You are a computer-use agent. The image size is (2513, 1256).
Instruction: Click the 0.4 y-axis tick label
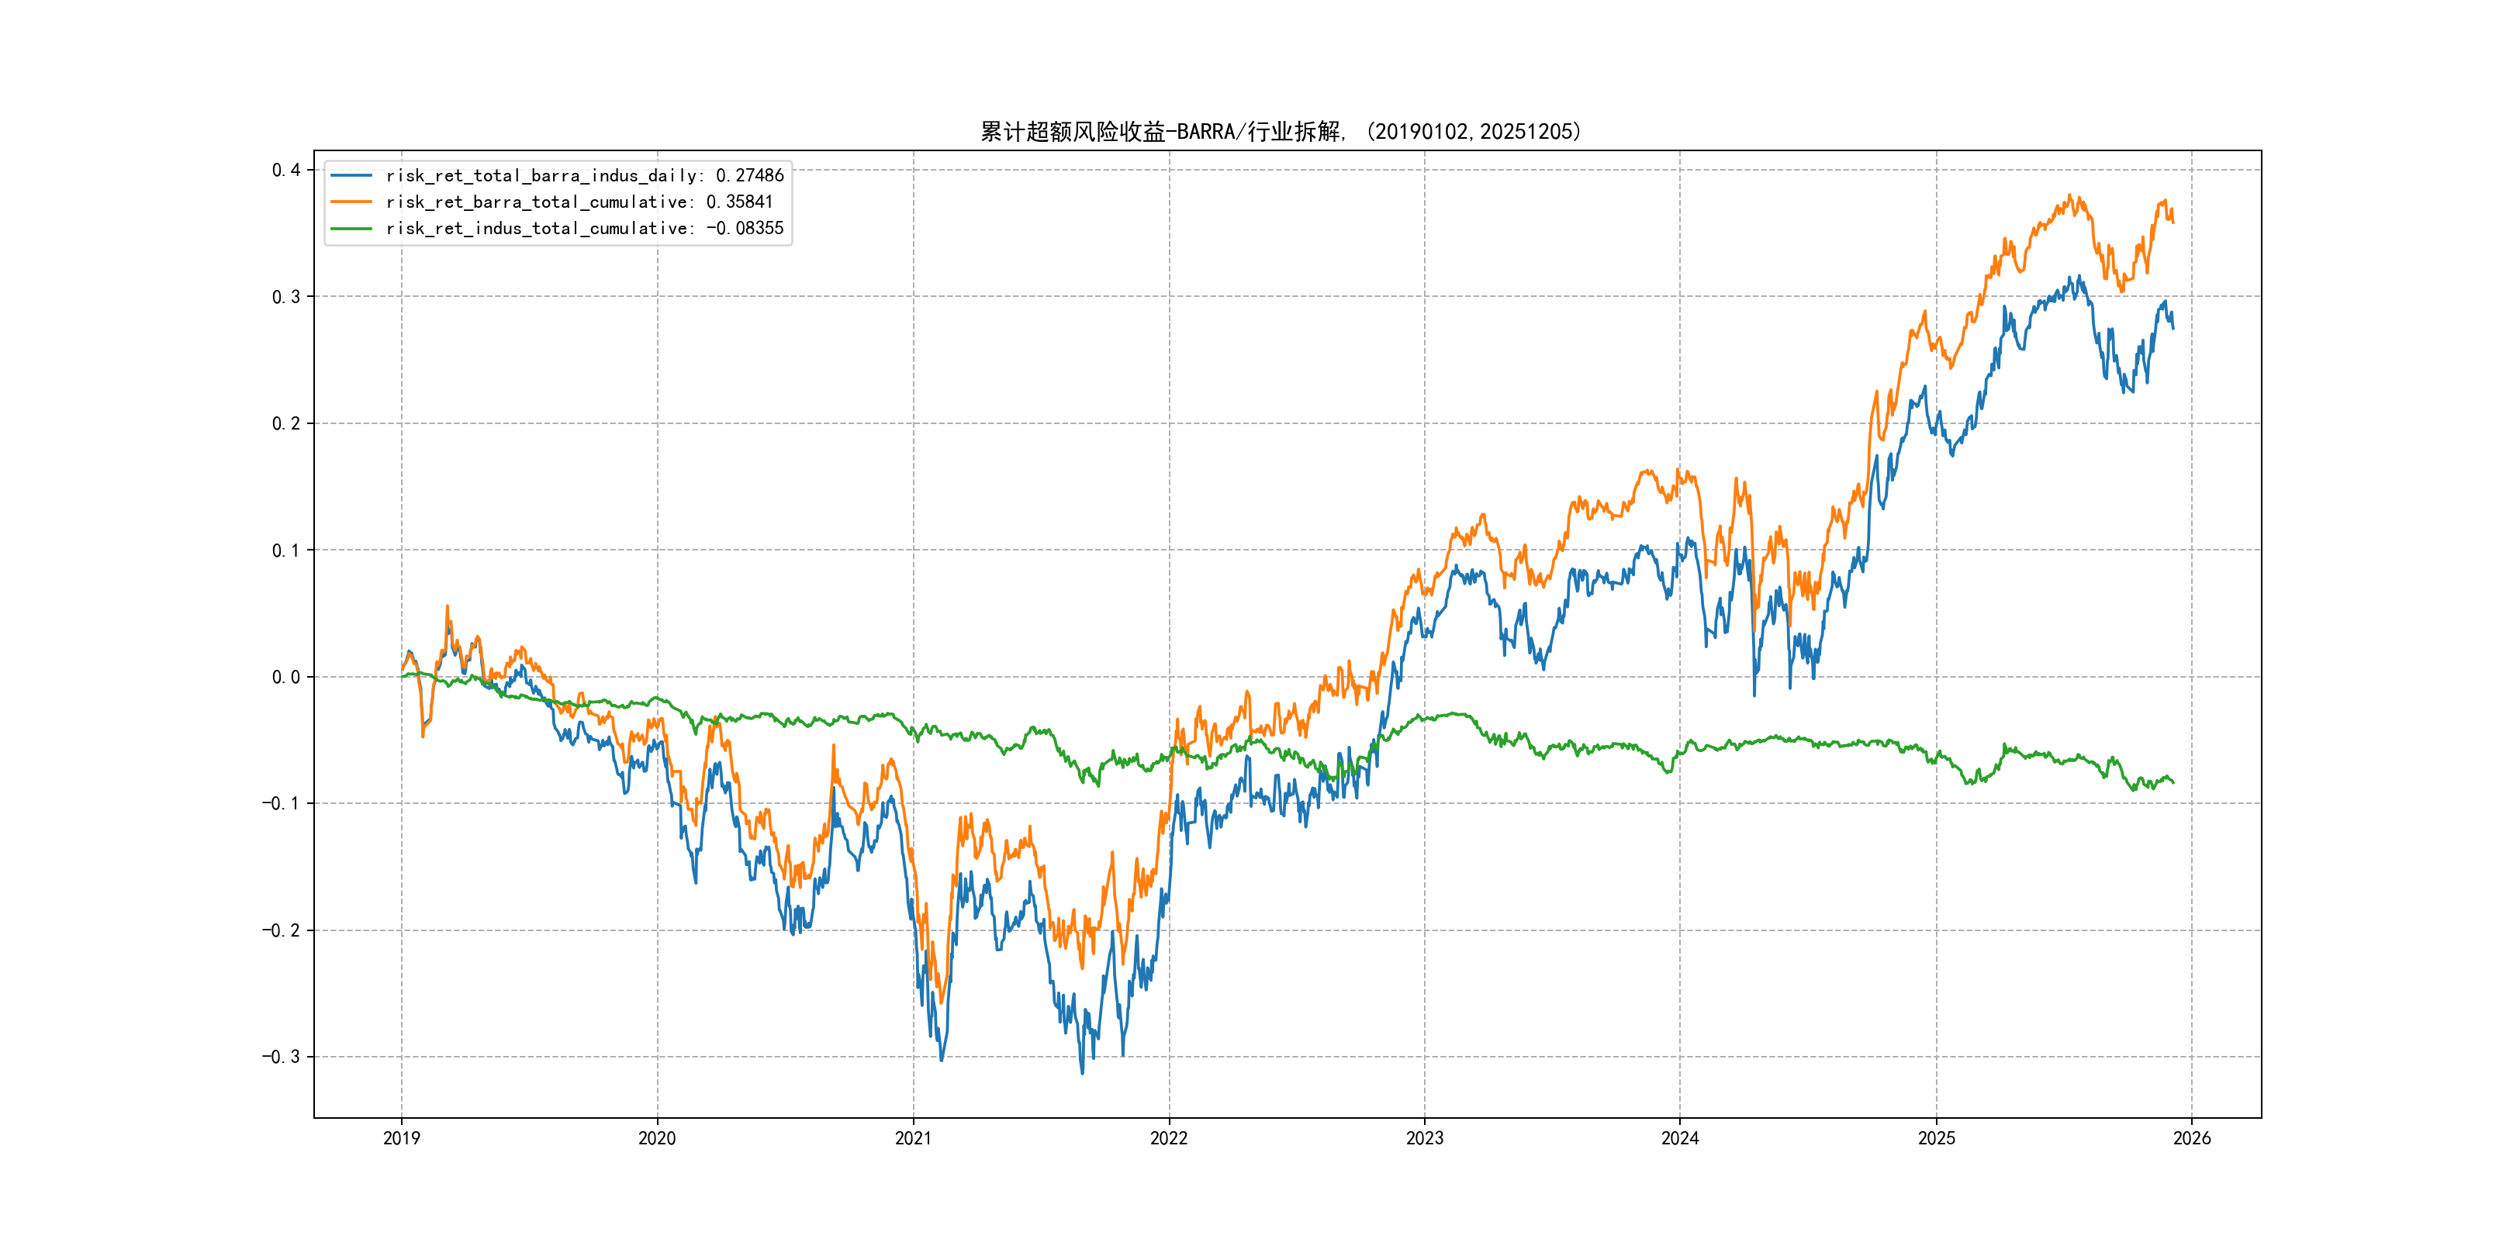pos(286,170)
